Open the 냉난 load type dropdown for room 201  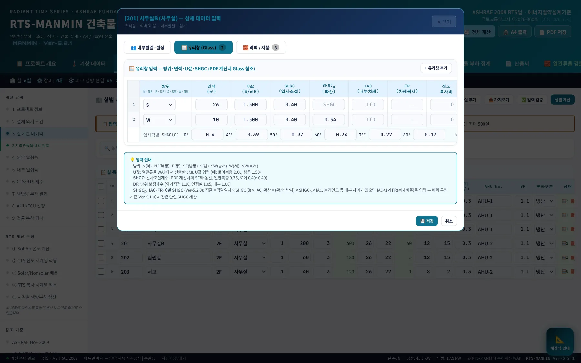coord(545,243)
